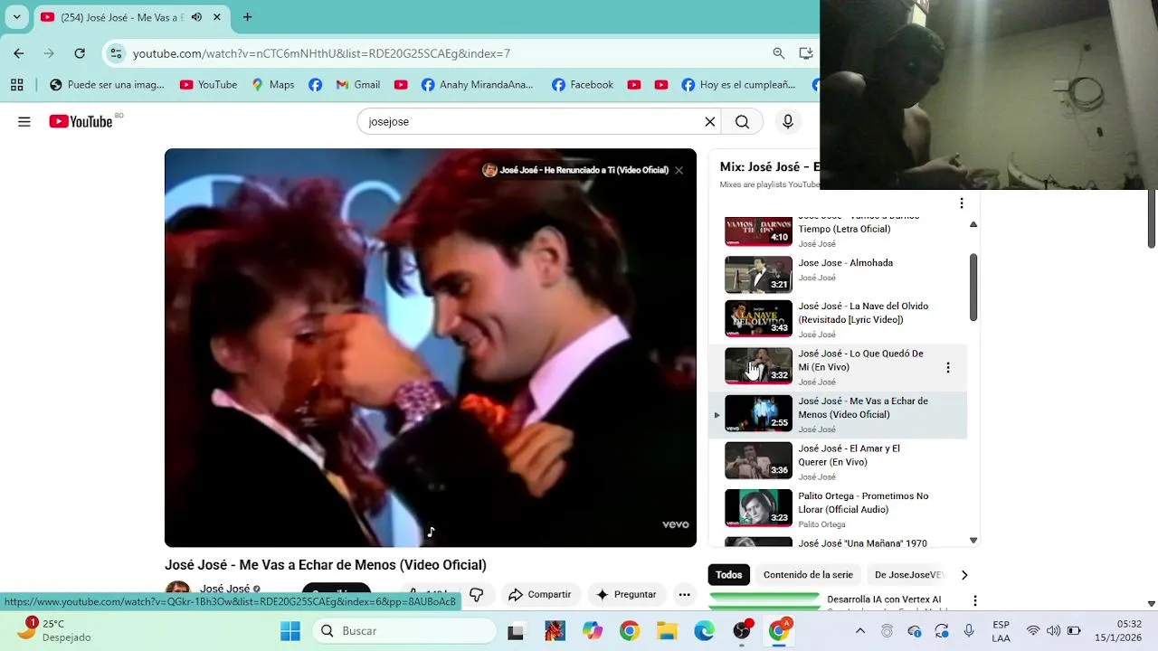Open the browser zoom magnifier icon

pos(778,53)
